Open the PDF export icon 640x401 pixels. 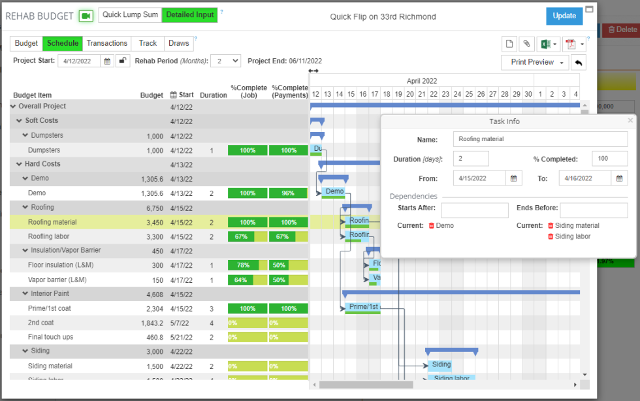[570, 43]
